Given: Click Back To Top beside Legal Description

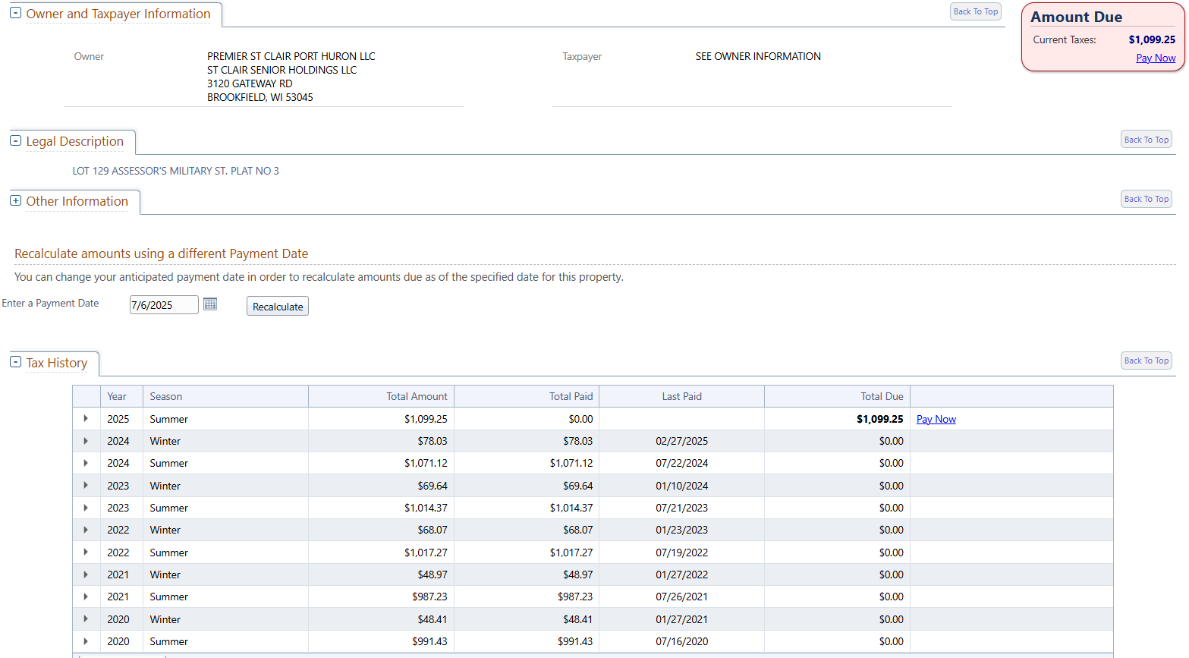Looking at the screenshot, I should click(x=1146, y=140).
